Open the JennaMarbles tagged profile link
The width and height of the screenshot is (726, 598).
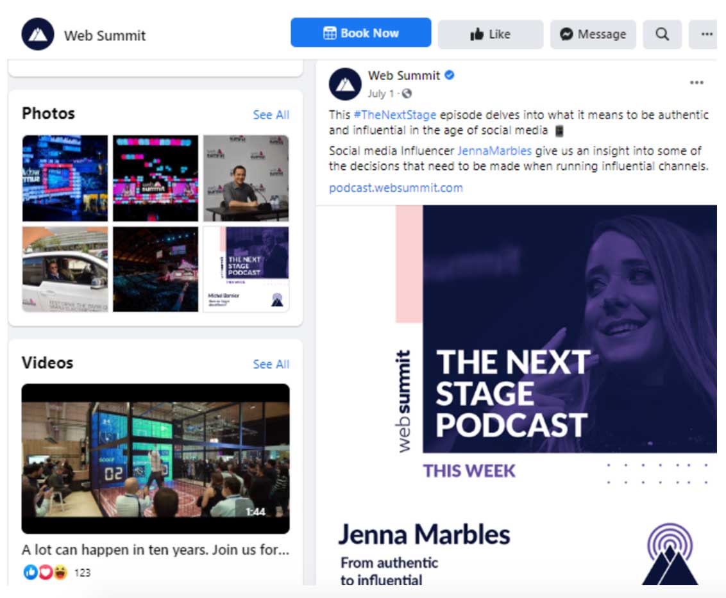(x=494, y=151)
